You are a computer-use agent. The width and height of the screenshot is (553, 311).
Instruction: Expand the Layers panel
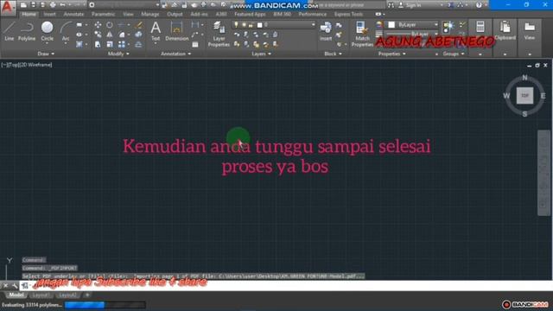(x=261, y=54)
